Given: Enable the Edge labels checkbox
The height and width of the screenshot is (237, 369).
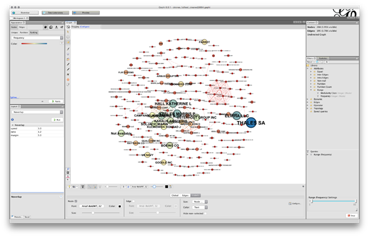Looking at the screenshot, I should pos(133,201).
